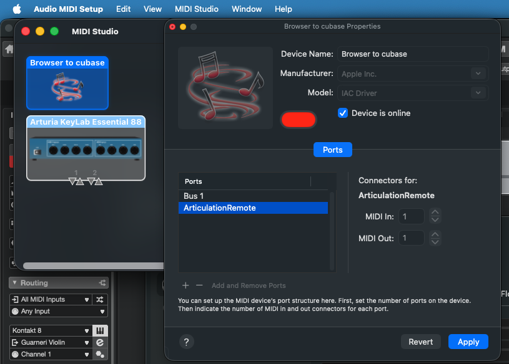Close the MIDI Studio window
This screenshot has height=364, width=509.
point(26,31)
